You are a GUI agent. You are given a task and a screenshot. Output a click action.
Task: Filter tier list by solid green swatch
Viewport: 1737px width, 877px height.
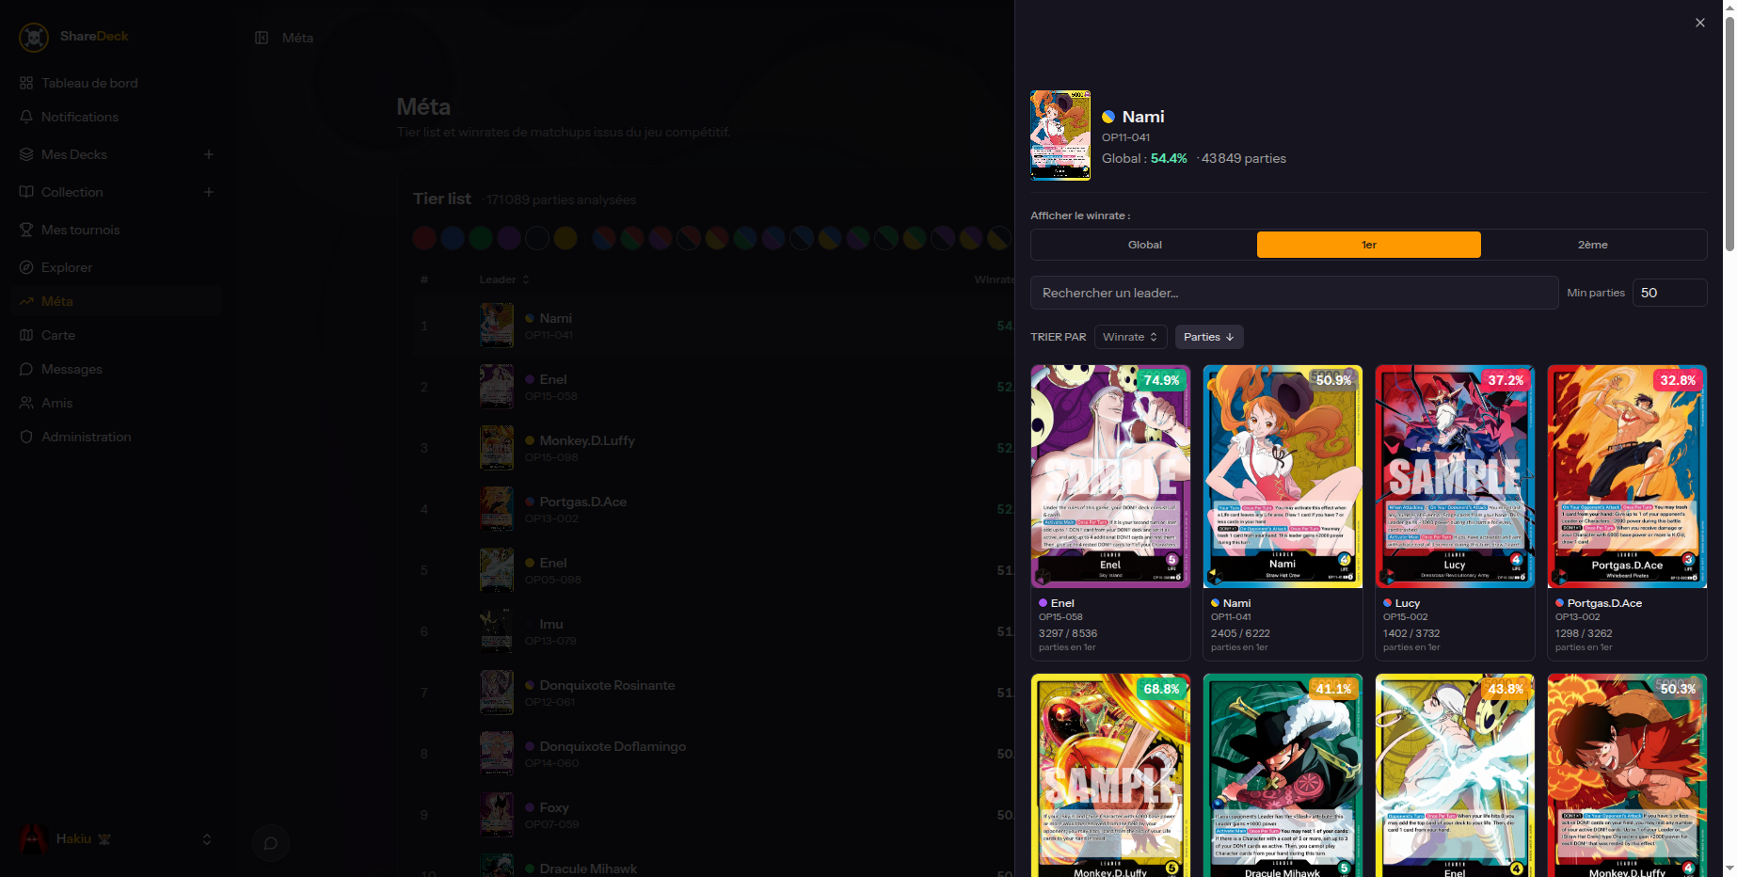click(x=481, y=238)
